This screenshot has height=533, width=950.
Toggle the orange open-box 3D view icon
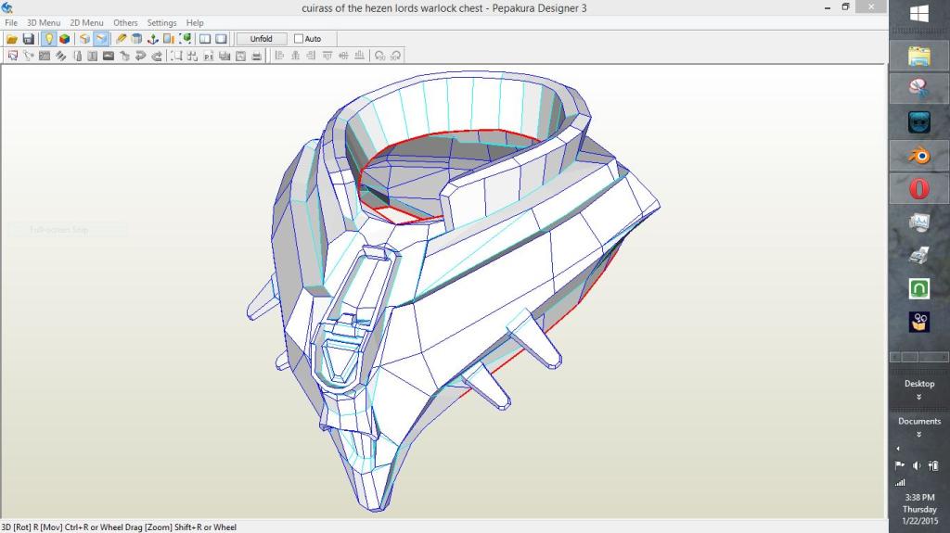[x=84, y=39]
